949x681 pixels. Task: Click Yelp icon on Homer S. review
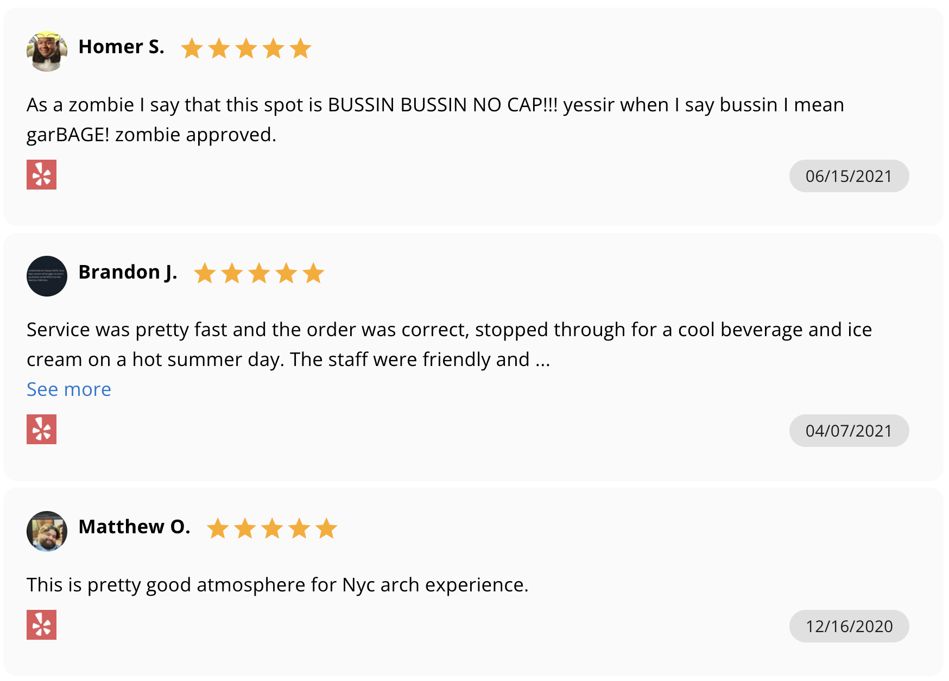point(41,174)
